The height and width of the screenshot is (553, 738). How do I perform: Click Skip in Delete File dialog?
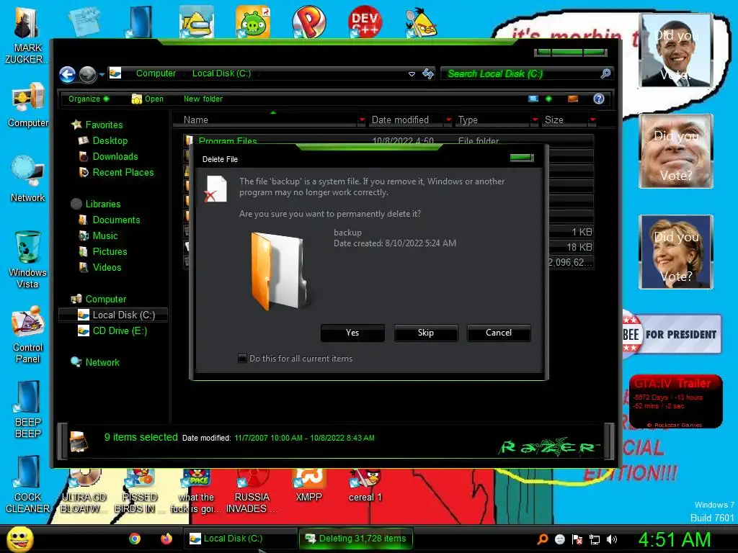tap(425, 333)
